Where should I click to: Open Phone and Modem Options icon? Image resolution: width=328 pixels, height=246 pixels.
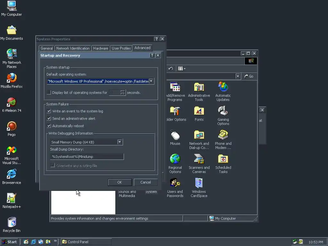(223, 140)
